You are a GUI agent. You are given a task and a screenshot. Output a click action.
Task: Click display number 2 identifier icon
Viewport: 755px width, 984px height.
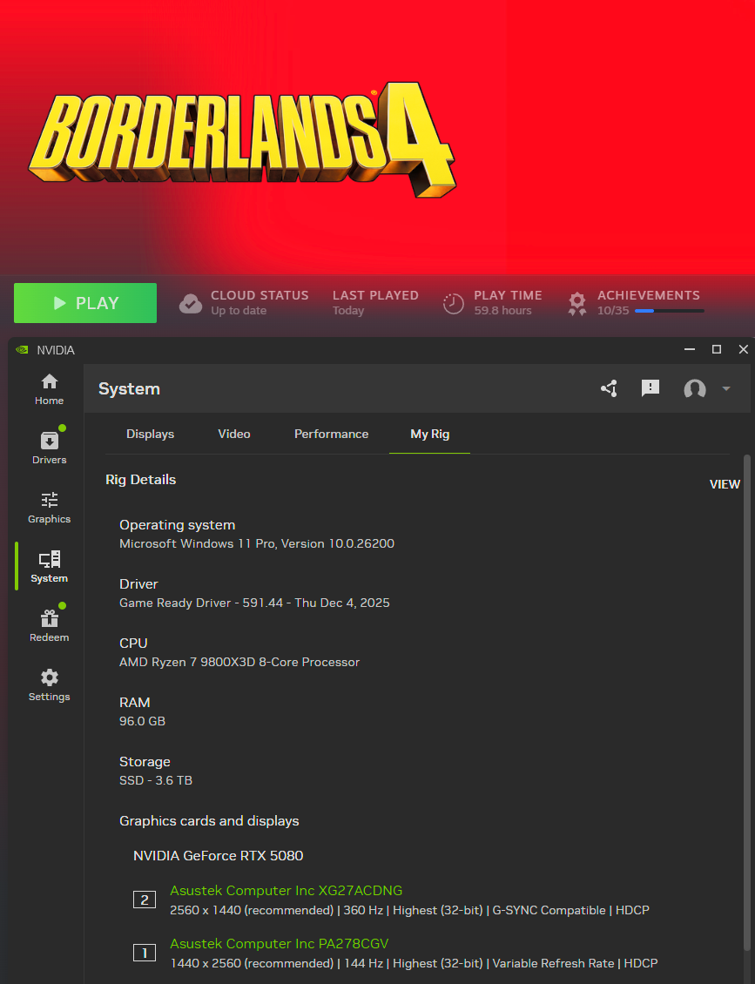[145, 900]
